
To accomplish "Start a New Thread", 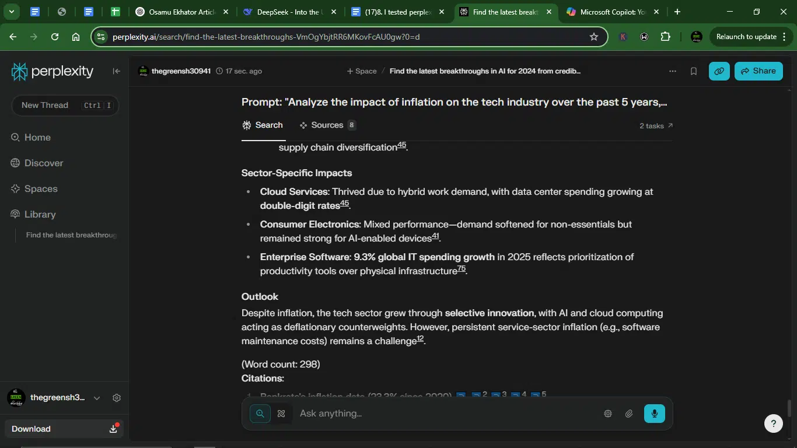I will (x=65, y=106).
